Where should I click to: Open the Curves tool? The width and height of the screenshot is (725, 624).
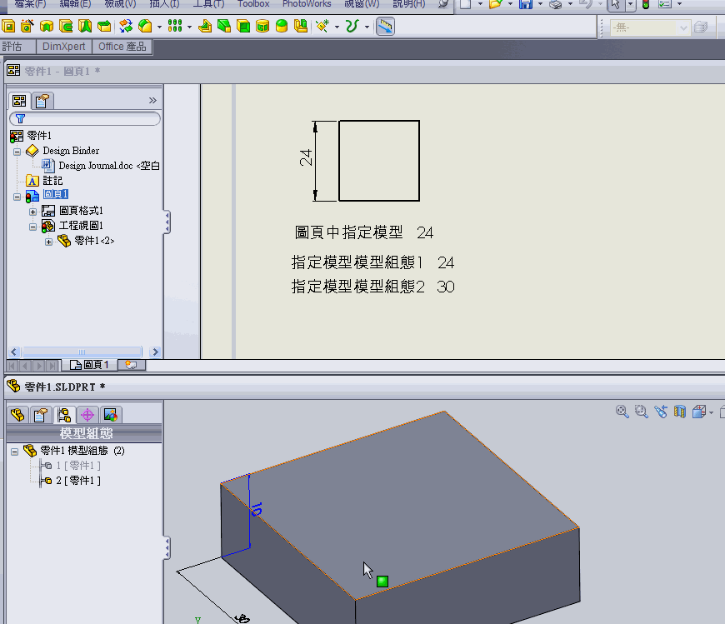coord(352,27)
